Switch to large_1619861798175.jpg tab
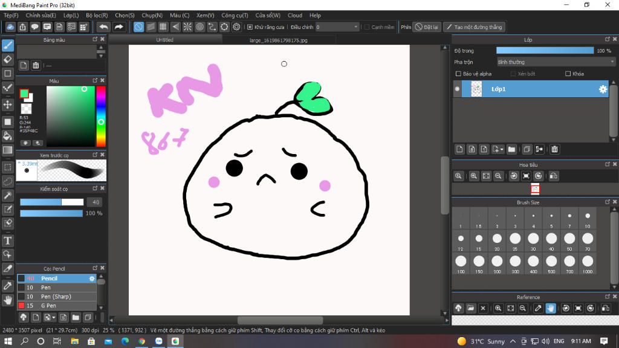The width and height of the screenshot is (619, 348). [x=278, y=40]
